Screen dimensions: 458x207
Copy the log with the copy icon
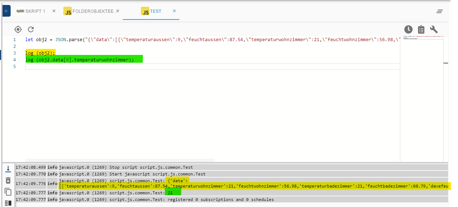pyautogui.click(x=8, y=192)
